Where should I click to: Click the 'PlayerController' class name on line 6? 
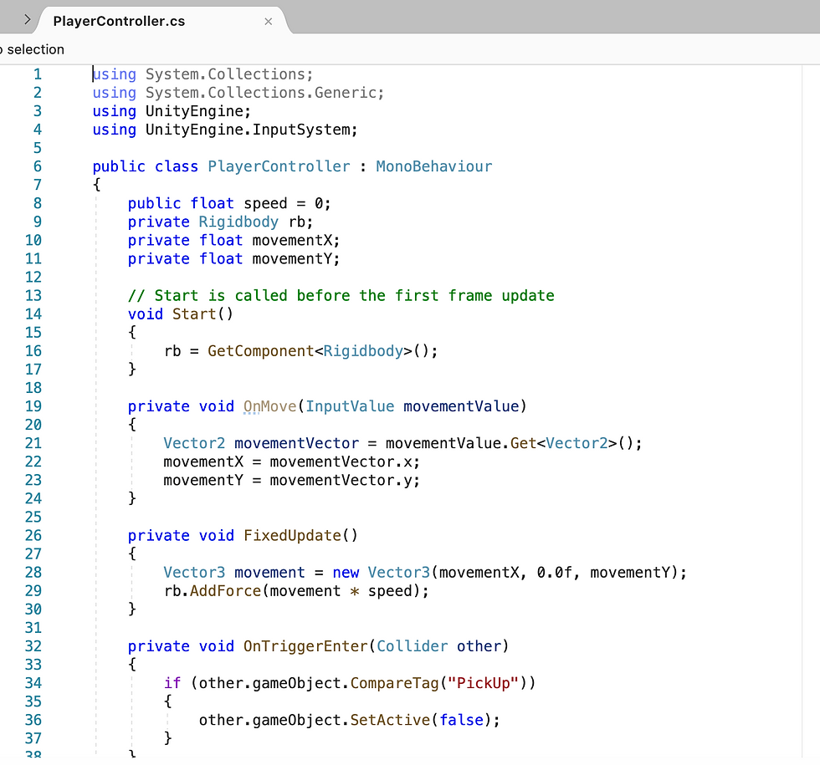coord(279,166)
